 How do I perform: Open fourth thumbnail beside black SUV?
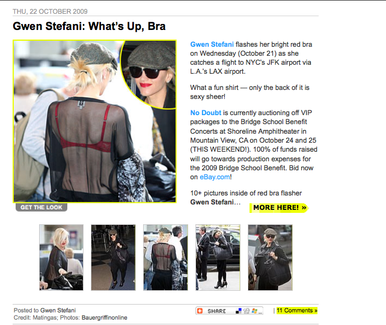tap(218, 257)
